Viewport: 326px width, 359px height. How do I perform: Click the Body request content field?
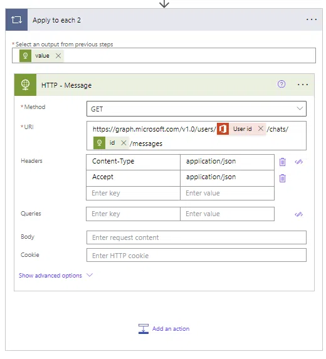(196, 237)
